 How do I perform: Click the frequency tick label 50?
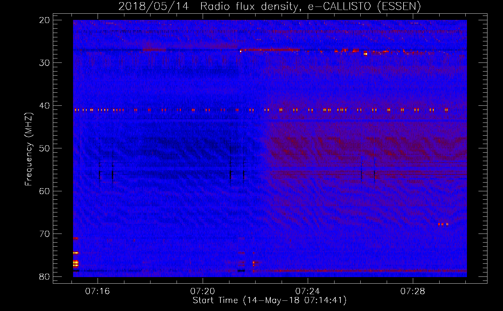tap(44, 148)
